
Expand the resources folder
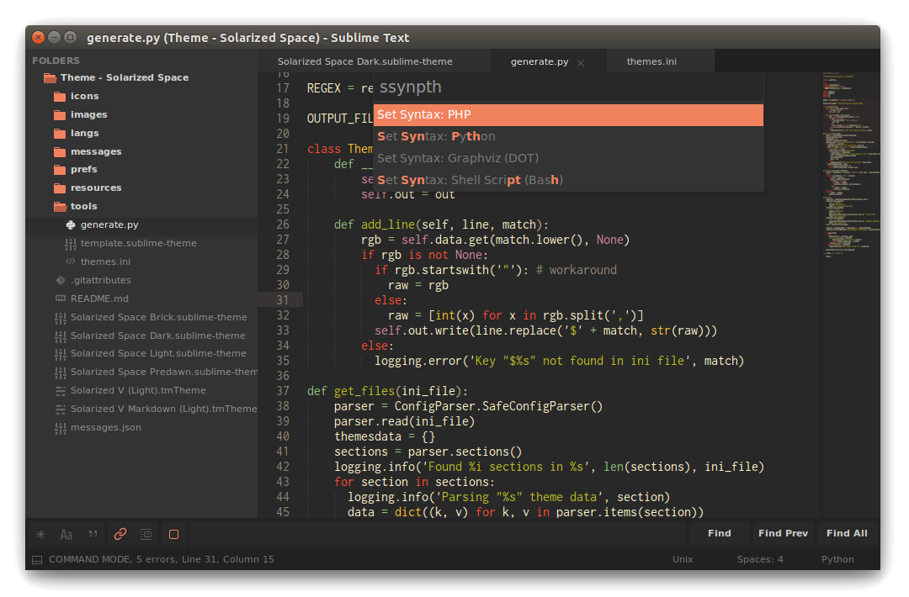click(x=96, y=188)
